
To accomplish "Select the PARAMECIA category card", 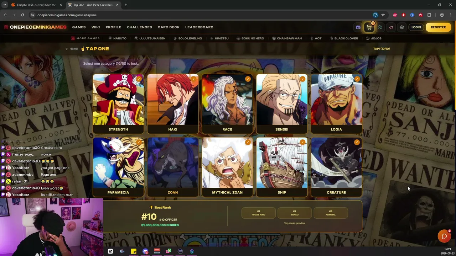I will (x=118, y=167).
